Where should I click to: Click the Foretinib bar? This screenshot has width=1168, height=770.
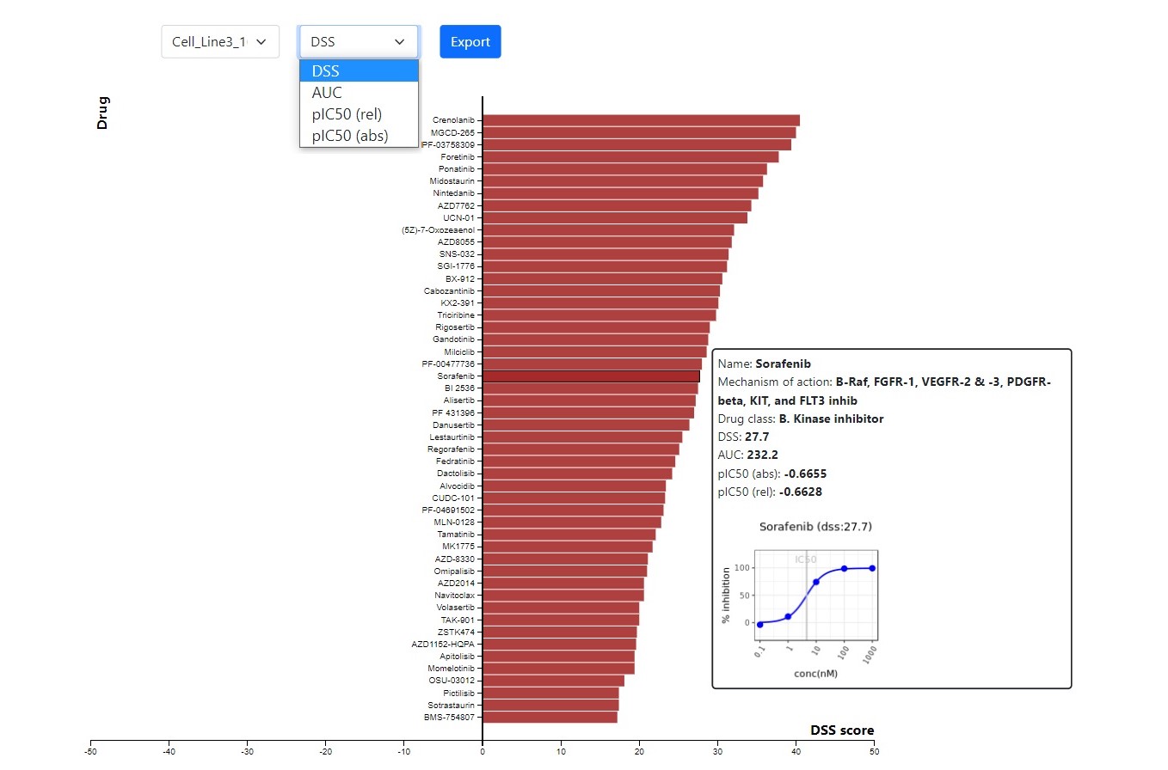point(630,157)
